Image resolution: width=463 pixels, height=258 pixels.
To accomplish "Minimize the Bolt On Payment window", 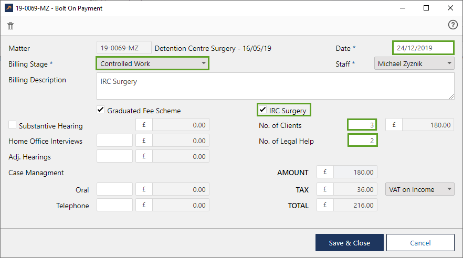I will (x=402, y=8).
